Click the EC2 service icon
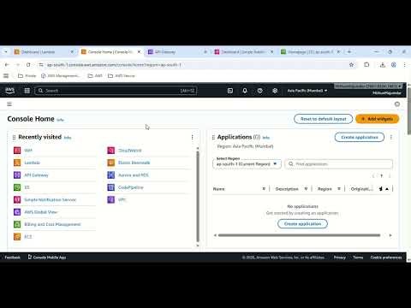Screen dimensions: 411x308 (x=17, y=236)
